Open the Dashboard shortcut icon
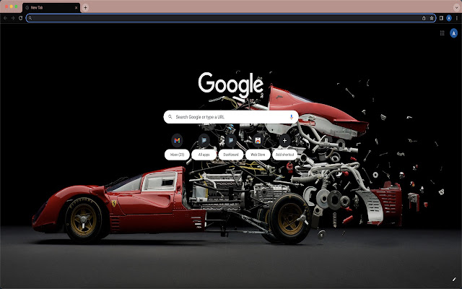 (231, 140)
